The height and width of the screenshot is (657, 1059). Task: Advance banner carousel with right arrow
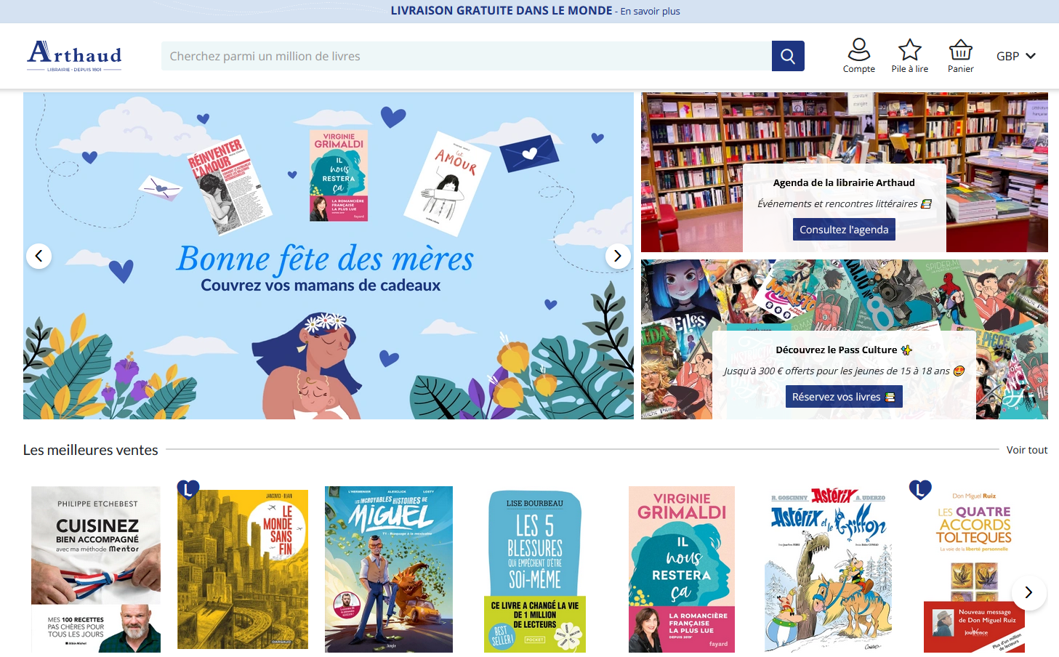(618, 256)
